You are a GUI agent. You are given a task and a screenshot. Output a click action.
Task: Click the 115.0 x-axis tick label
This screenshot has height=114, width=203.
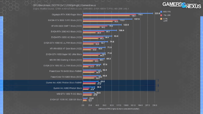119,106
